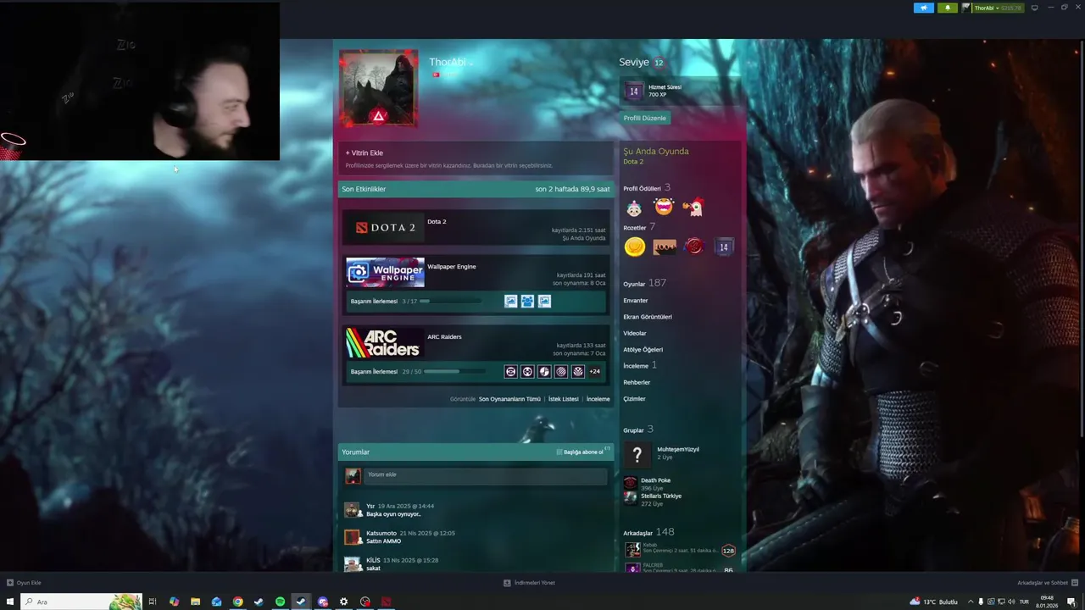Open the Dota 2 game logo

385,227
